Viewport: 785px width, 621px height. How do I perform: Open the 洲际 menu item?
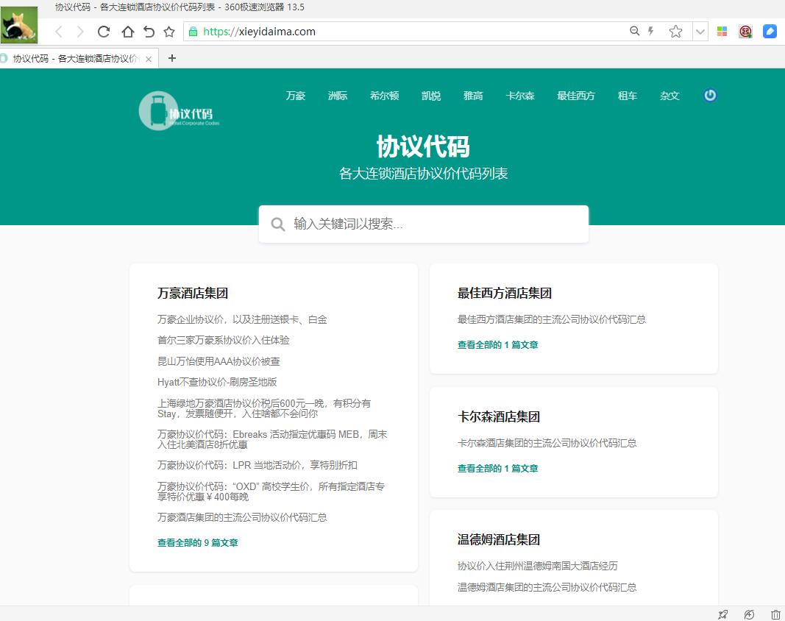[x=338, y=96]
